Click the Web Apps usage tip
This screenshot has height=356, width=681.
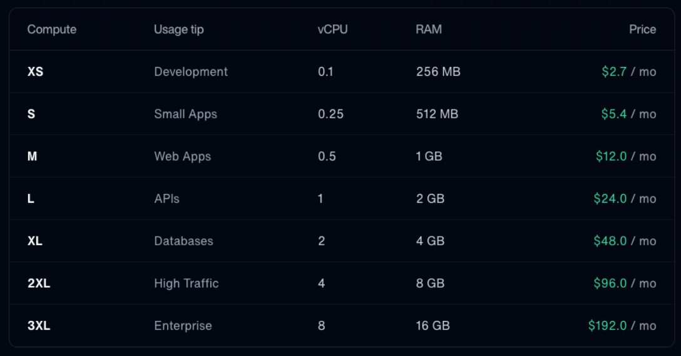(182, 156)
